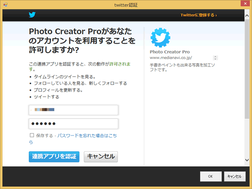Click the scrollbar up arrow
Viewport: 252px width, 189px height.
pyautogui.click(x=247, y=16)
